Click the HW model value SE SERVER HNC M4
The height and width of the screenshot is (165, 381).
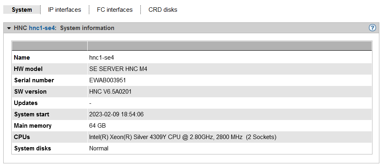coord(118,69)
